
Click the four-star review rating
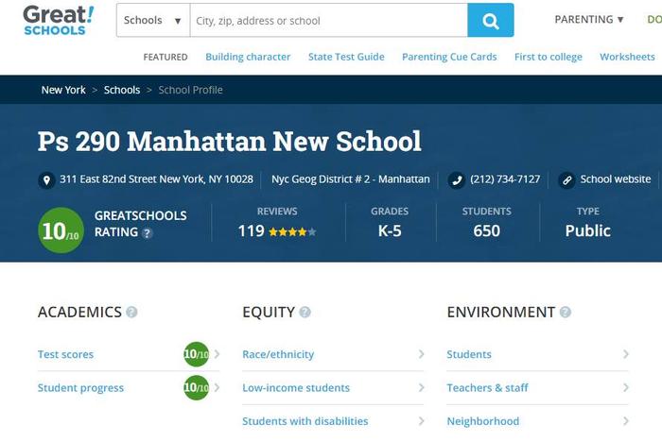292,231
